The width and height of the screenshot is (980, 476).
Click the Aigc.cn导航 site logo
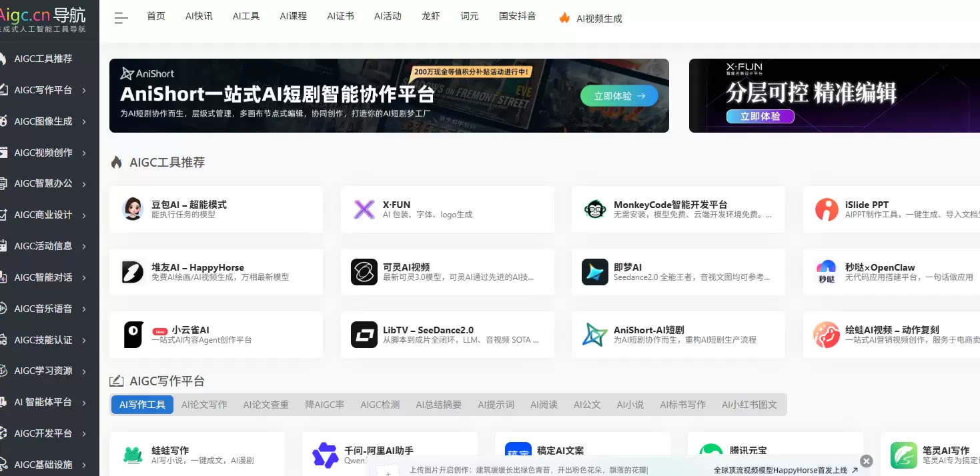43,19
